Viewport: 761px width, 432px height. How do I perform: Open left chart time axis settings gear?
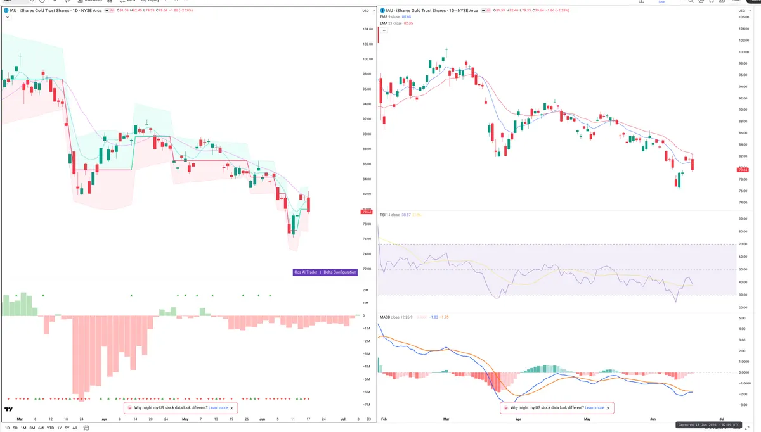368,419
